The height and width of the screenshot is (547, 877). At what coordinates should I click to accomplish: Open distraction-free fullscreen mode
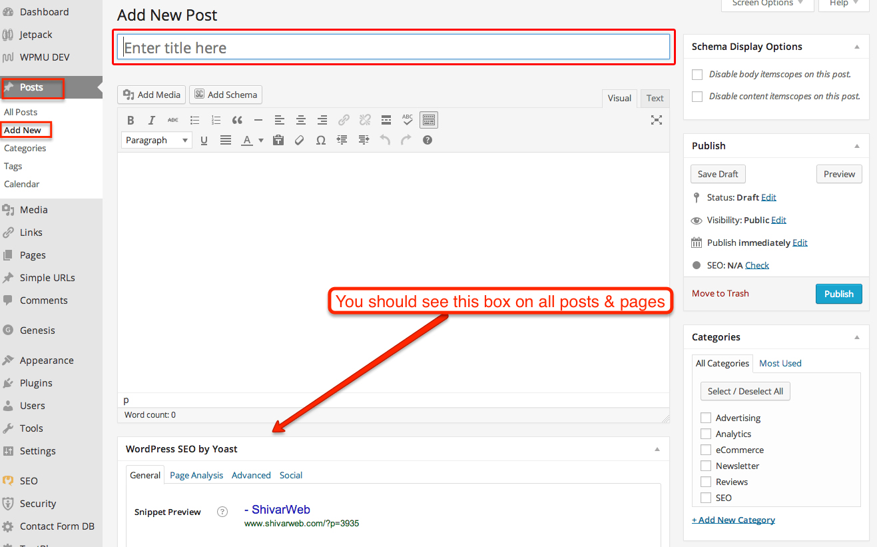click(657, 120)
